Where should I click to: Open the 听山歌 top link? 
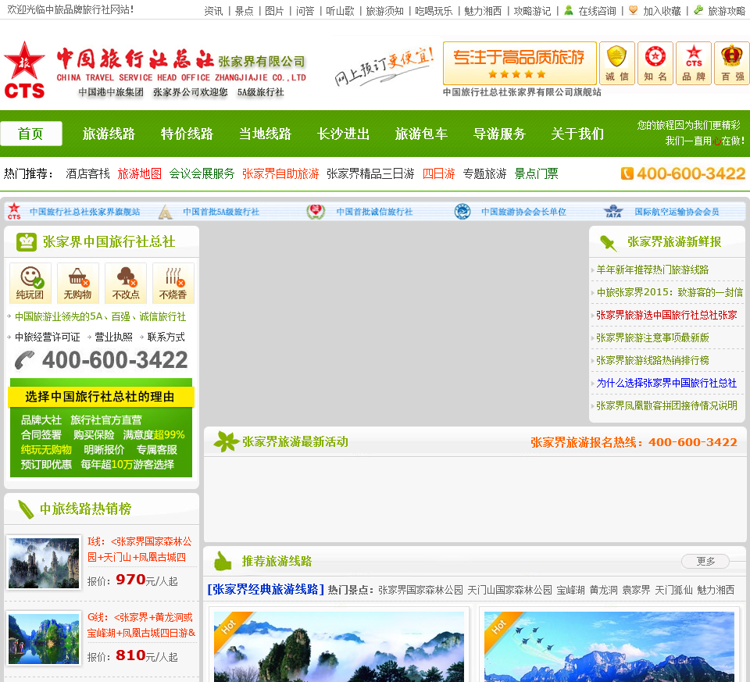(340, 10)
